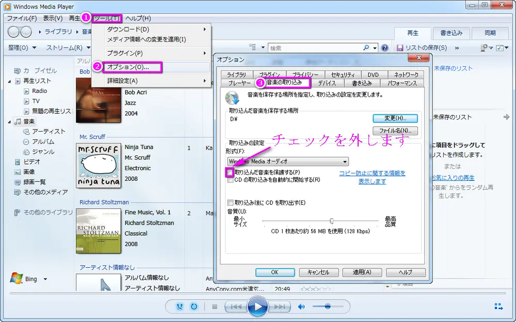Skip to the next track

pyautogui.click(x=279, y=307)
